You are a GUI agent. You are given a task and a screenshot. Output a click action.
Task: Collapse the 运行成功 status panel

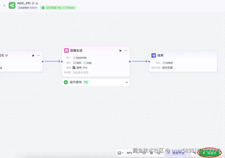click(x=127, y=82)
